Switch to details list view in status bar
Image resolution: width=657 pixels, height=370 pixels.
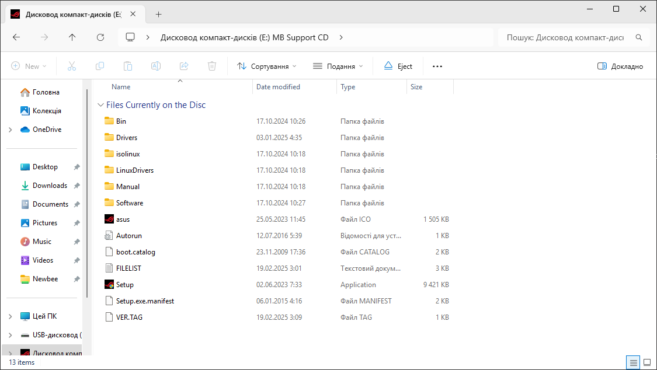pyautogui.click(x=633, y=362)
